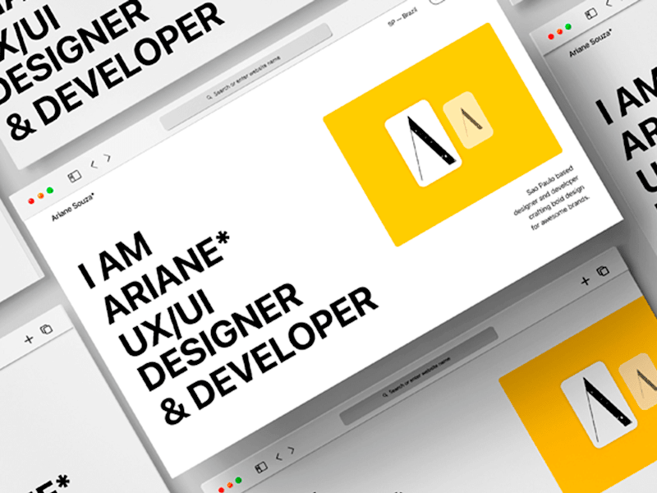
Task: Click the forward arrow in center browser window
Action: (108, 158)
